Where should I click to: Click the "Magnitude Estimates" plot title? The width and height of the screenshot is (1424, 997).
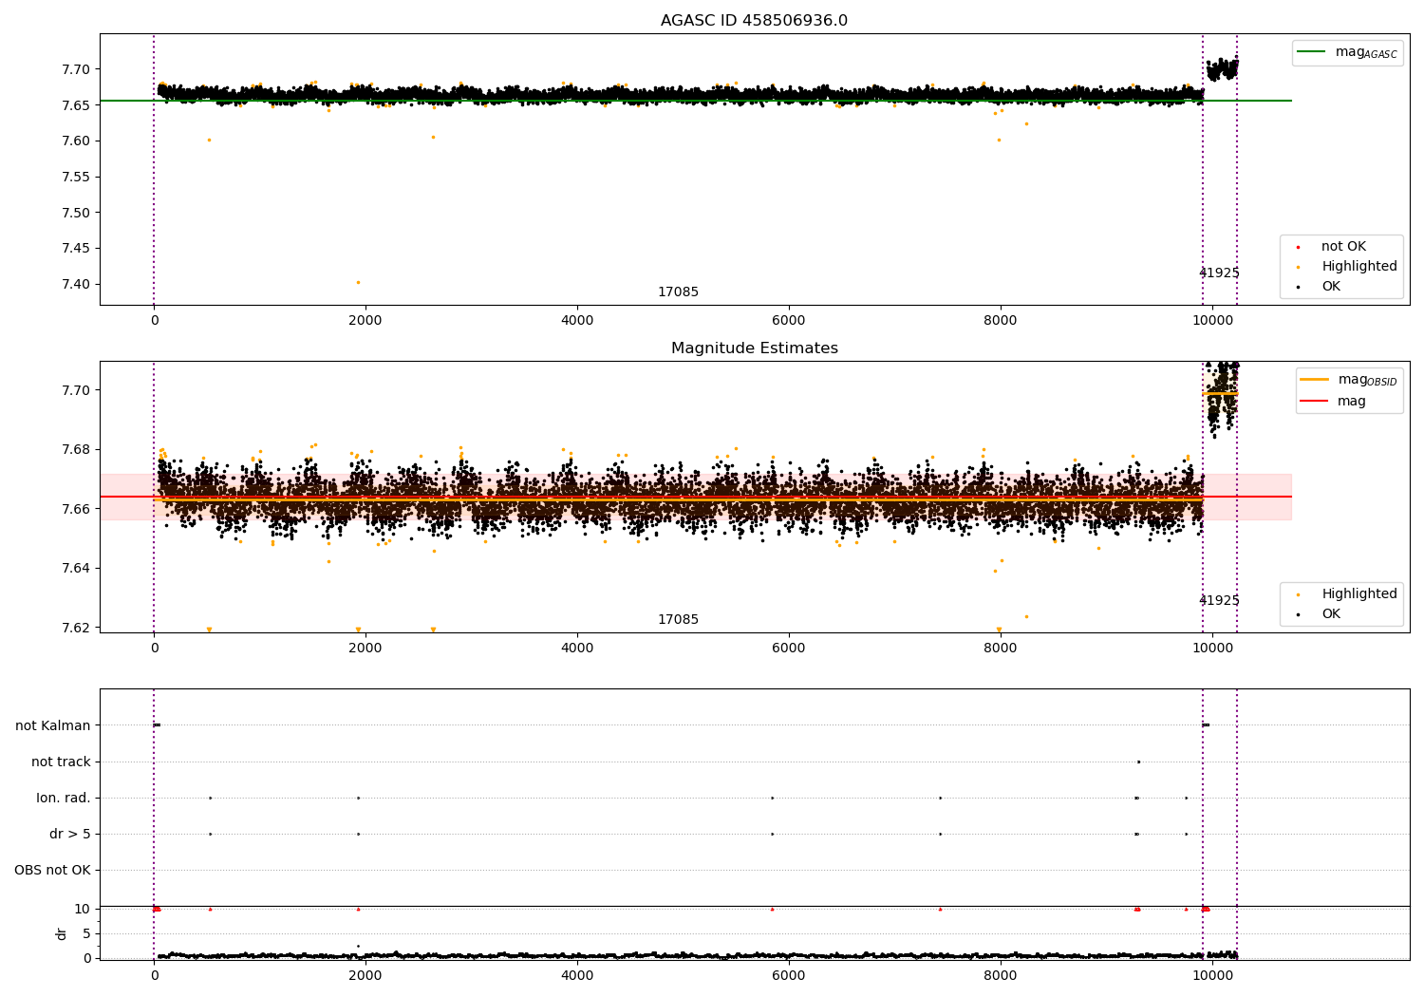tap(754, 348)
